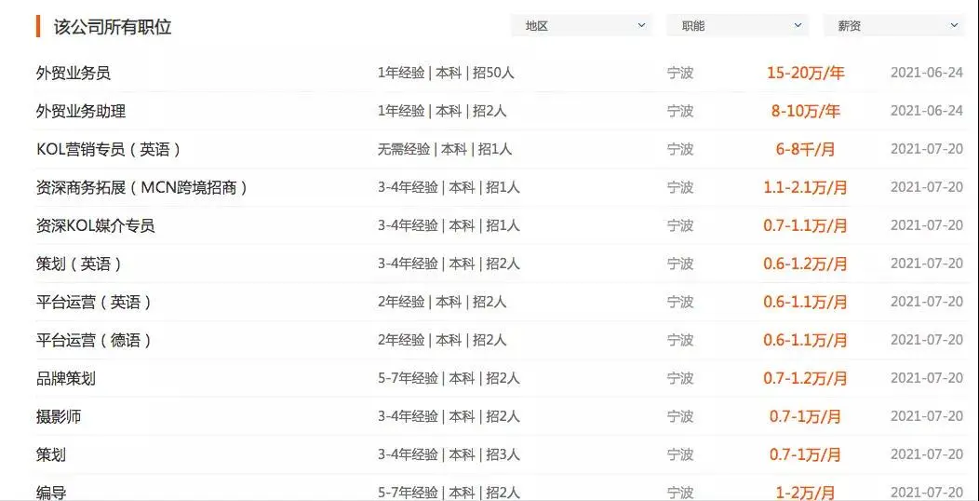Click the 2021-06-24 date of 外贸业务员
The width and height of the screenshot is (979, 501).
coord(927,73)
